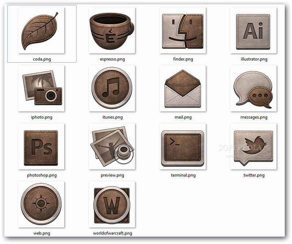Select the worldofwarcraft.png file name

[113, 234]
